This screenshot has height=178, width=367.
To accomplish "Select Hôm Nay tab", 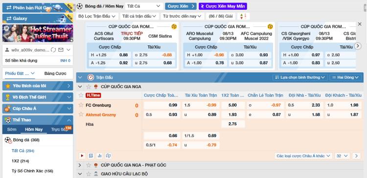I will click(x=34, y=130).
